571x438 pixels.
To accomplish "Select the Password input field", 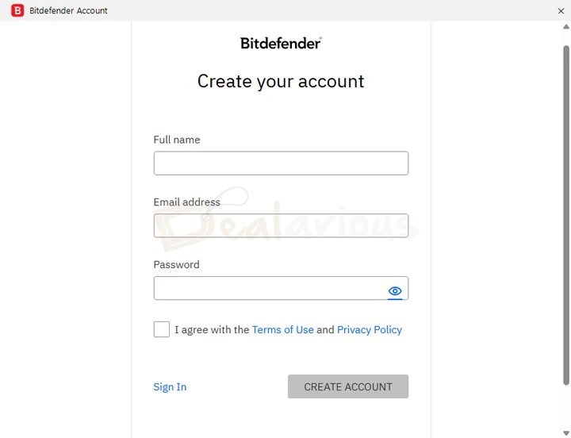I will [270, 288].
